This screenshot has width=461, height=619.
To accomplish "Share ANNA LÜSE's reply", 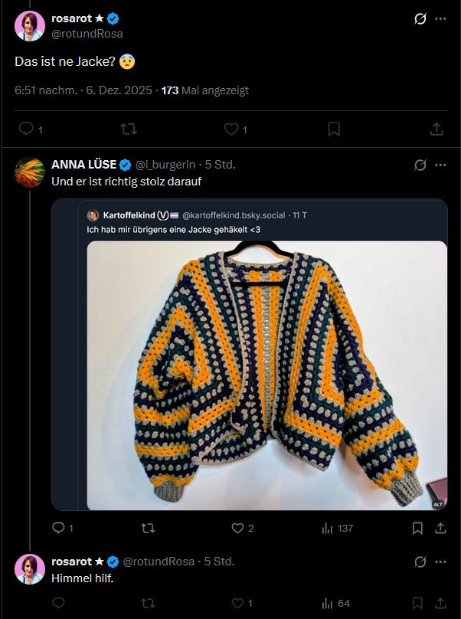I will click(440, 529).
